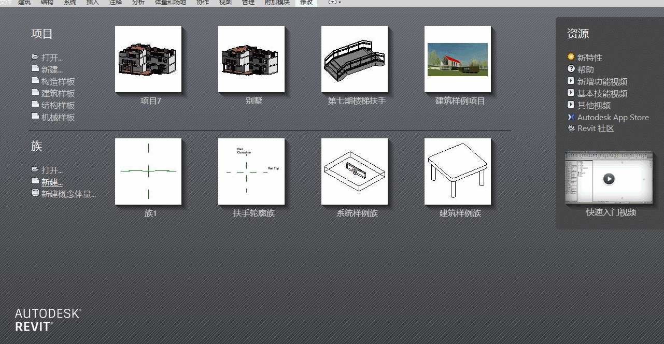Switch to the 系统 ribbon tab
This screenshot has width=664, height=344.
pyautogui.click(x=69, y=3)
